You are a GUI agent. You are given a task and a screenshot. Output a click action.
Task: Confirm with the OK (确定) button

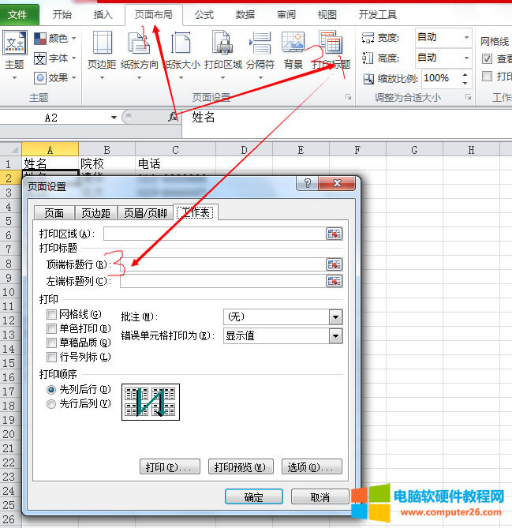254,496
